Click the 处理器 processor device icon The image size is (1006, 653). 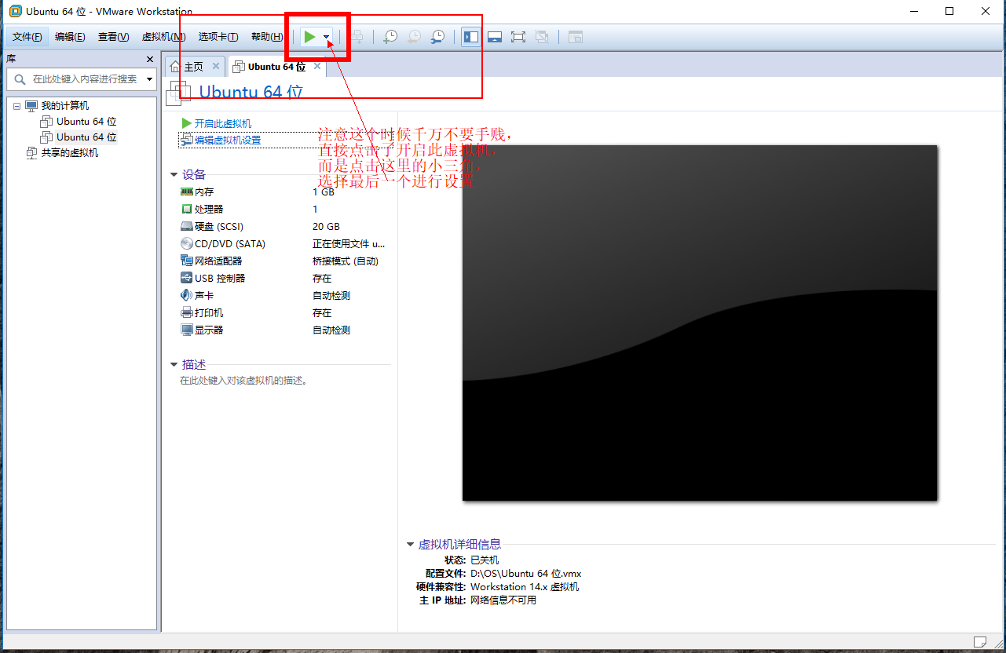tap(187, 209)
